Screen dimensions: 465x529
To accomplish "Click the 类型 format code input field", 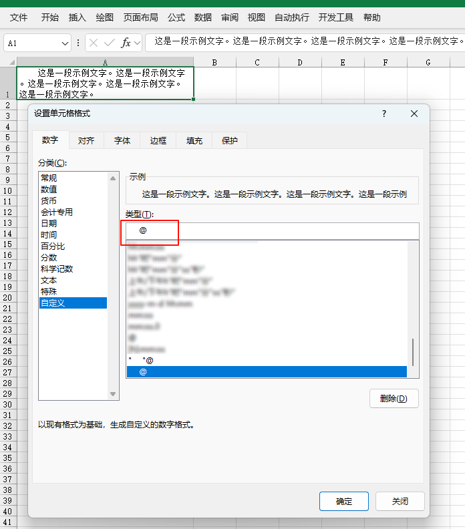I will pyautogui.click(x=272, y=230).
